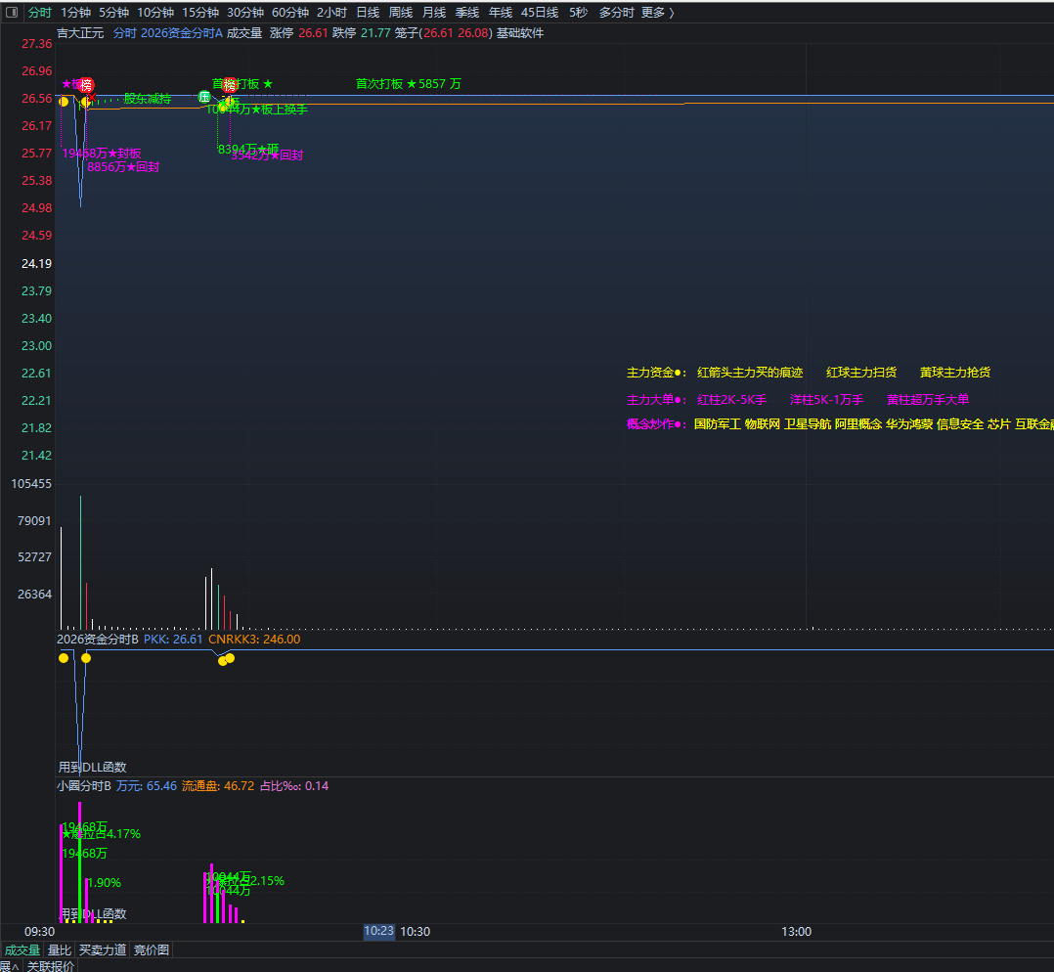1054x972 pixels.
Task: Click the 10:23 time marker on axis
Action: [x=378, y=931]
